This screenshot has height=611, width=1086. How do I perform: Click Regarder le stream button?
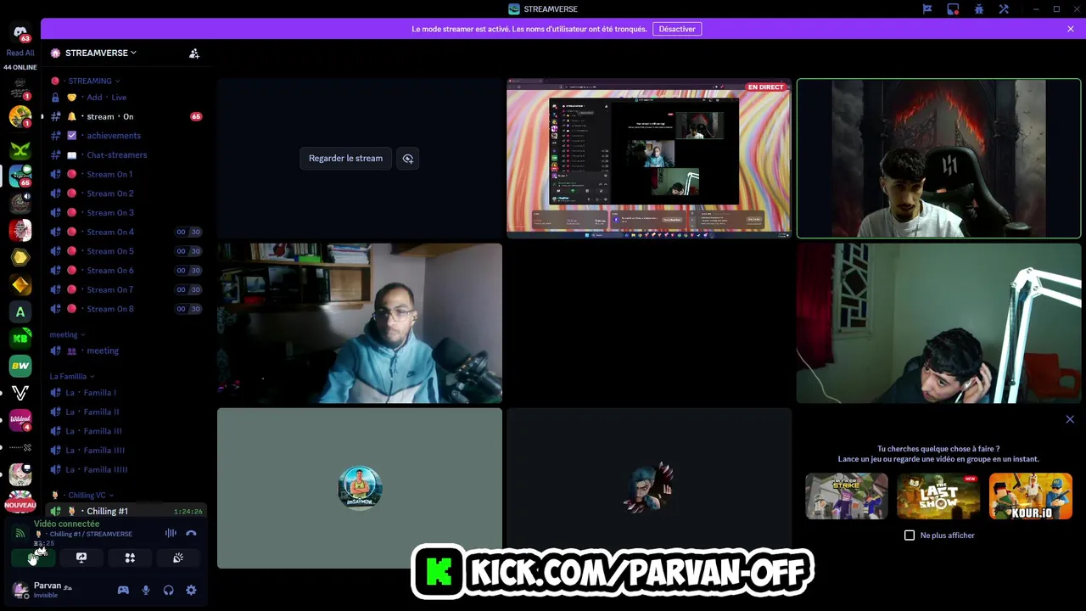tap(345, 158)
